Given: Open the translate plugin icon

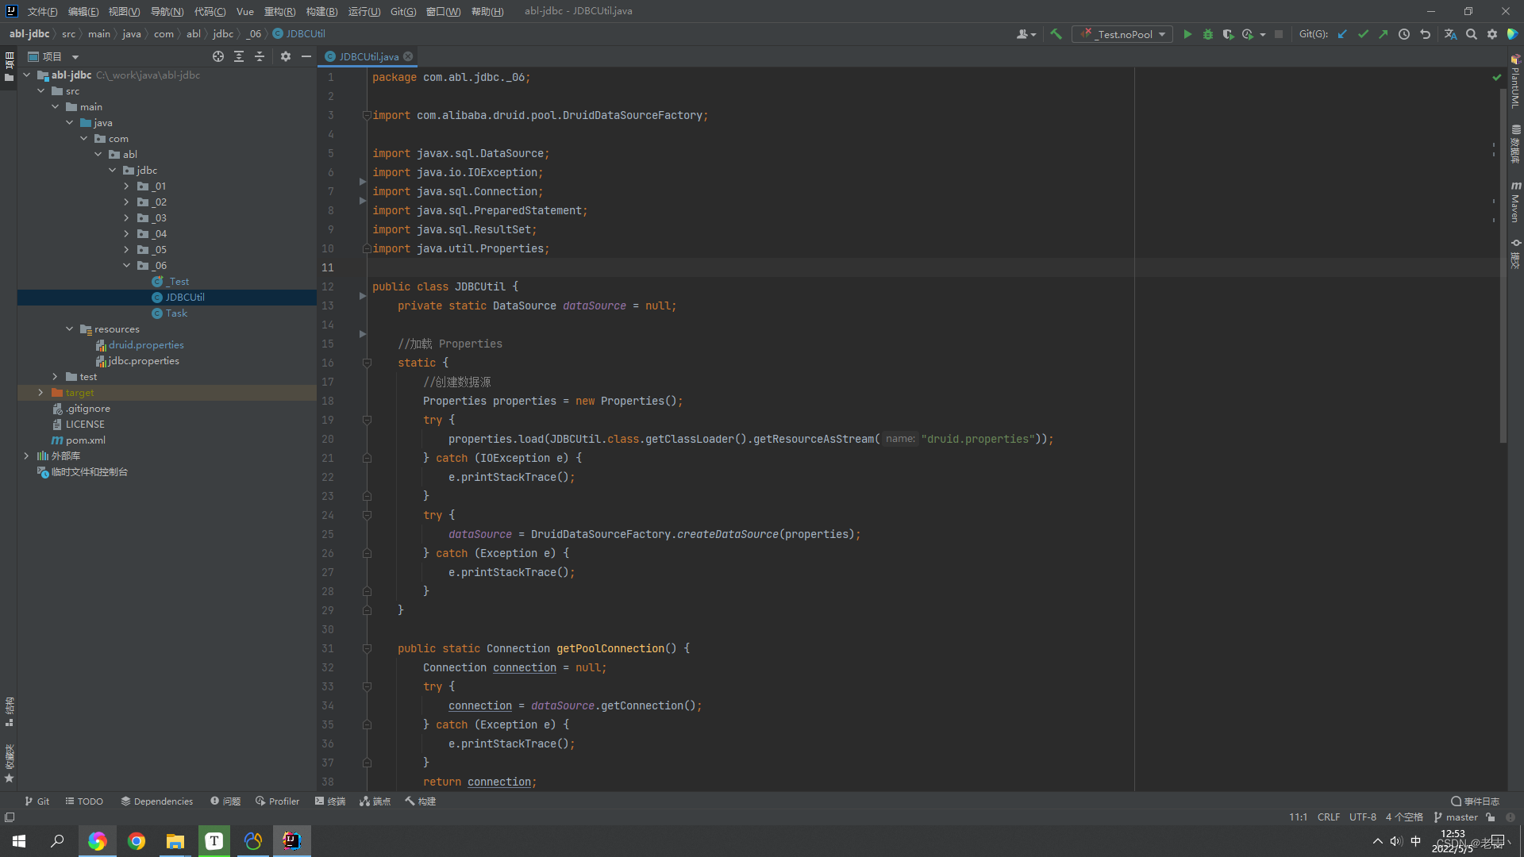Looking at the screenshot, I should pyautogui.click(x=1450, y=34).
